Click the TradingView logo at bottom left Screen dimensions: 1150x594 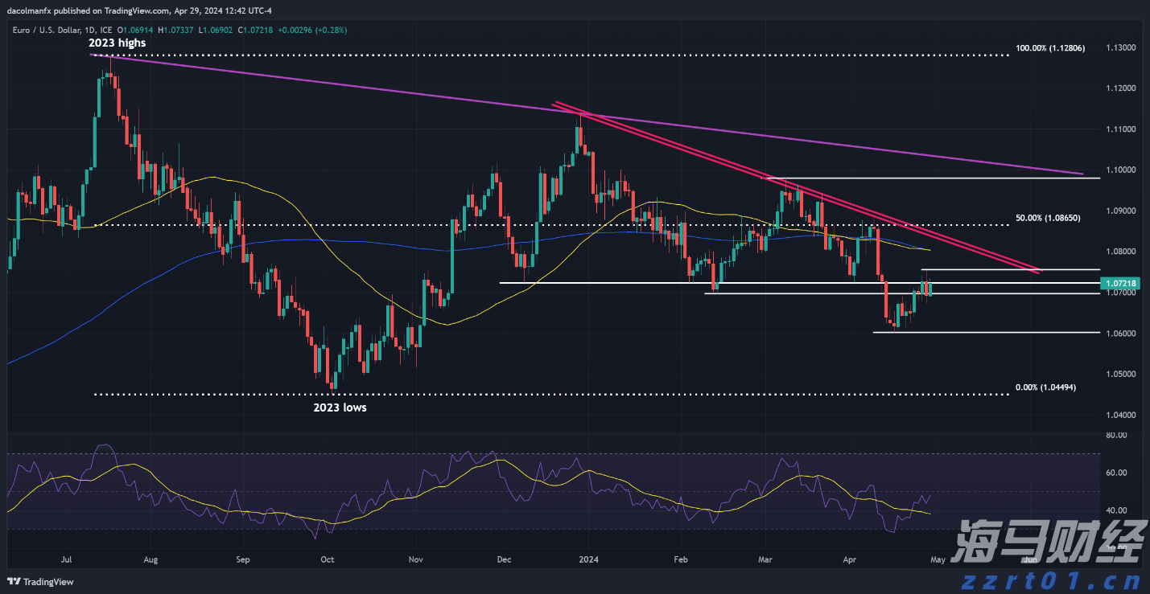[x=40, y=581]
